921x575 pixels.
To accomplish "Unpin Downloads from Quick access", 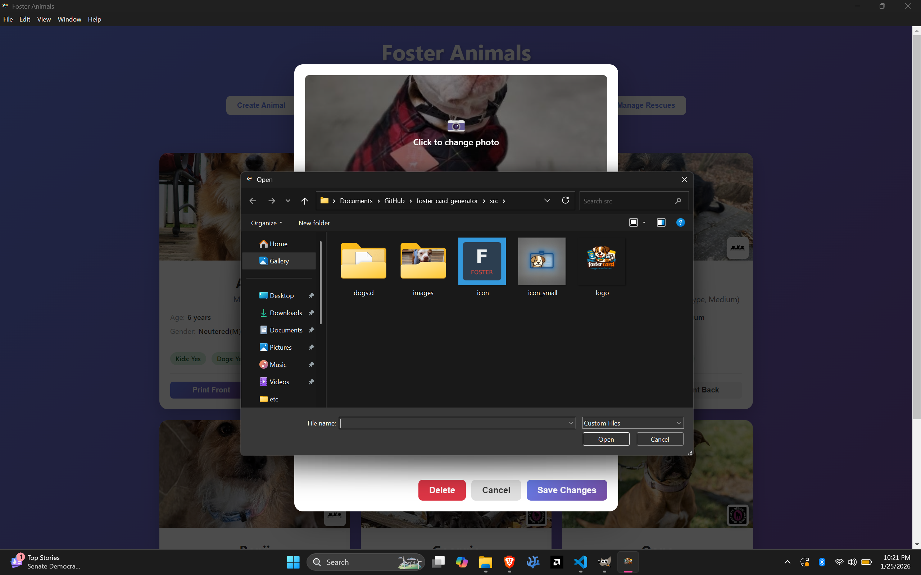I will tap(311, 313).
